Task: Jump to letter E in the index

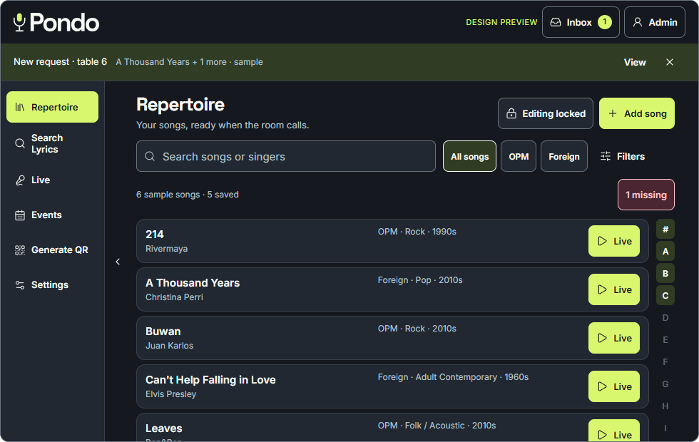Action: point(665,340)
